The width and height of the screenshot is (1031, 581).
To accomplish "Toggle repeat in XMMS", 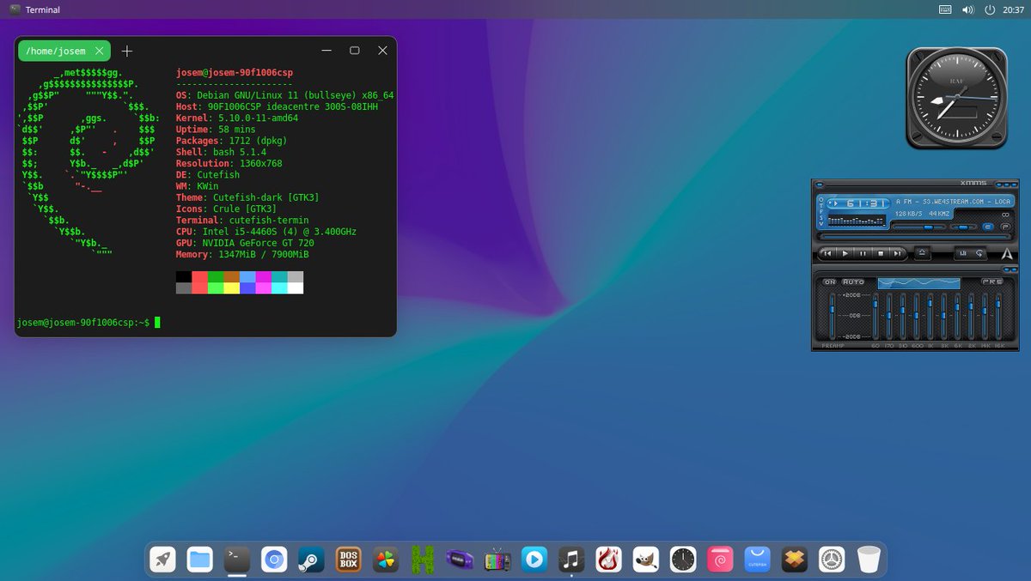I will click(x=979, y=253).
